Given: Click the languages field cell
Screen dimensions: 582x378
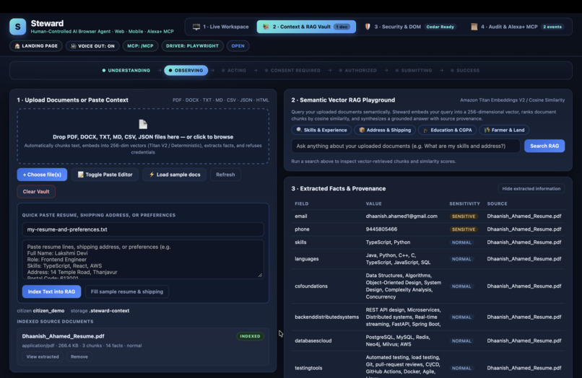Looking at the screenshot, I should (x=307, y=259).
